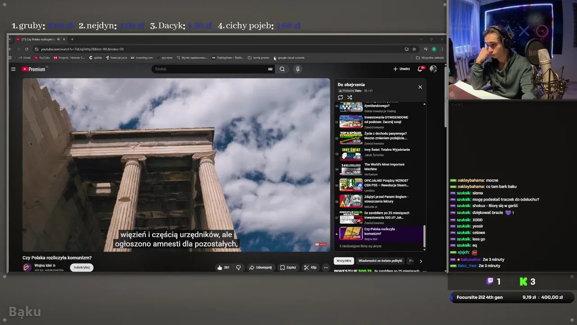Open Wojna Idei channel avatar

(27, 267)
